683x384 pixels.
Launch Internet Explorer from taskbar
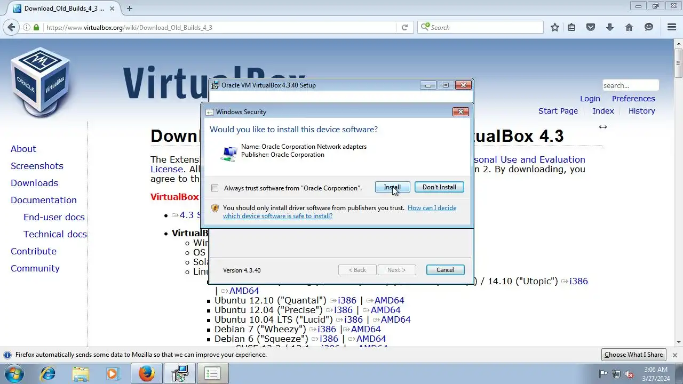[47, 373]
